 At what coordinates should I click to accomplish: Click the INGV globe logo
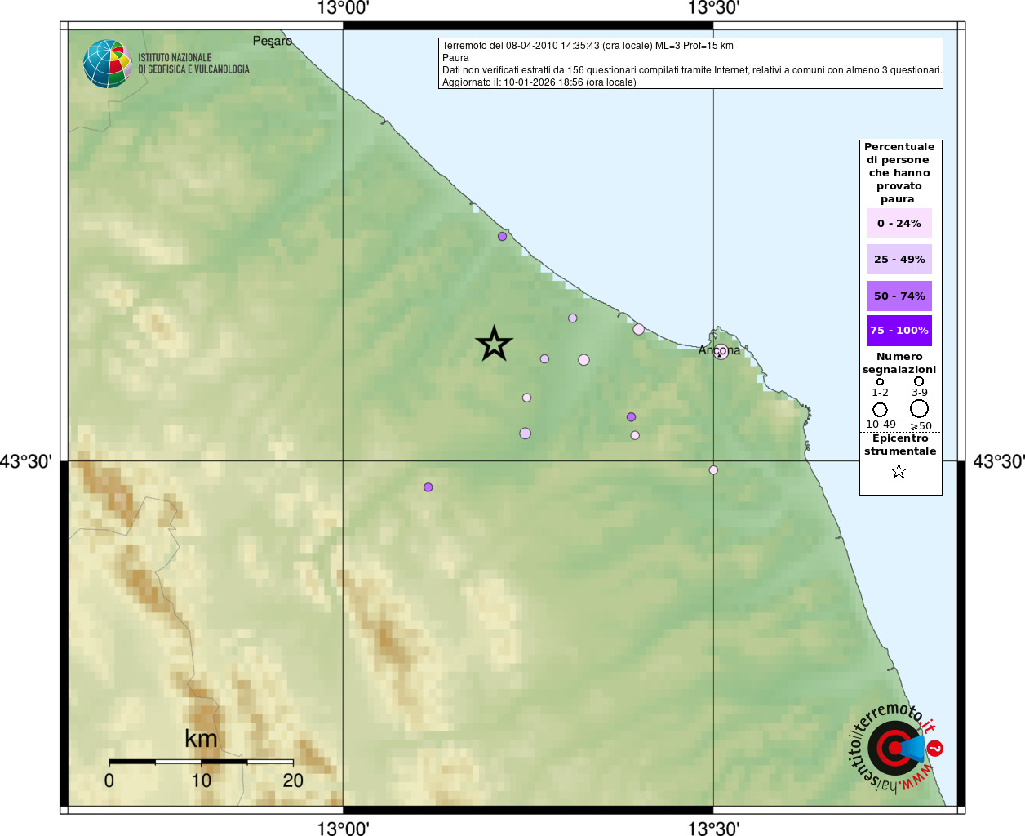coord(108,64)
